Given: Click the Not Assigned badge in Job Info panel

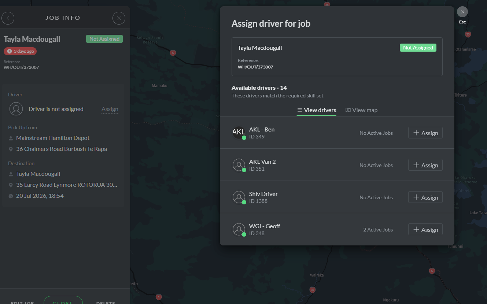Looking at the screenshot, I should (104, 39).
